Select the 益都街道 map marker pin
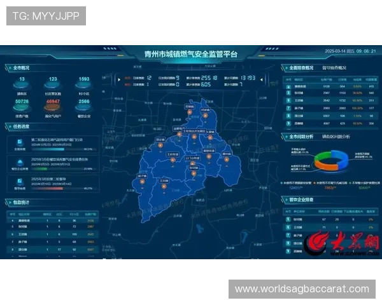Viewport: 382px width, 305px height. (180, 134)
